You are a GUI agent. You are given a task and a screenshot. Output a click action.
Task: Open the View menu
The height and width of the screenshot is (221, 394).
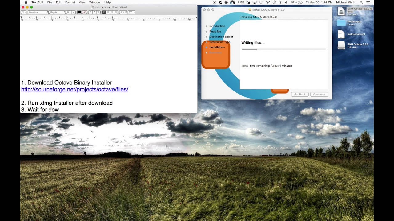point(82,2)
